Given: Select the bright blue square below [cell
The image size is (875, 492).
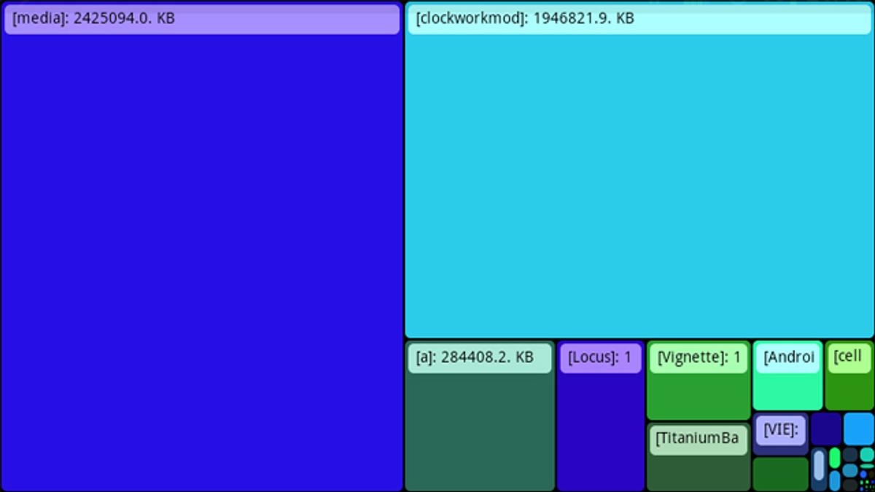Looking at the screenshot, I should [x=858, y=429].
